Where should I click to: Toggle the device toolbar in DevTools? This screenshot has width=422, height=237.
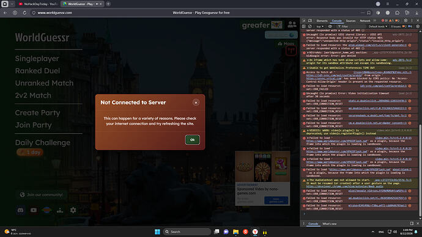click(310, 21)
